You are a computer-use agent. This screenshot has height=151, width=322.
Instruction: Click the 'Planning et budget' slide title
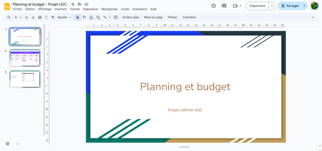click(x=185, y=87)
